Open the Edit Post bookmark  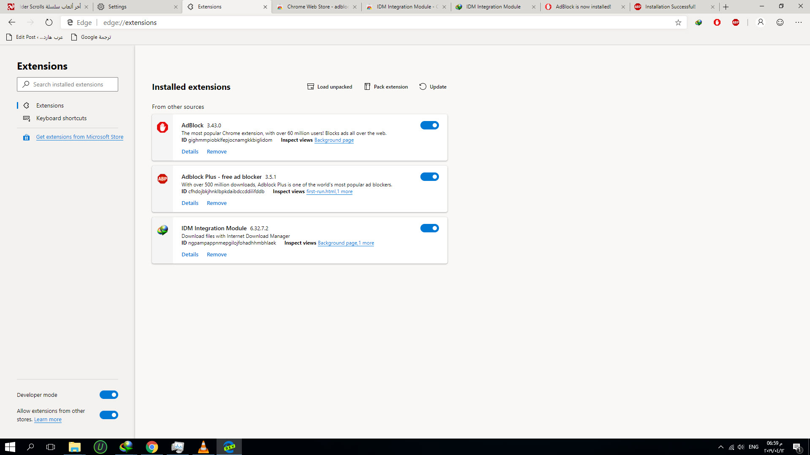tap(35, 37)
